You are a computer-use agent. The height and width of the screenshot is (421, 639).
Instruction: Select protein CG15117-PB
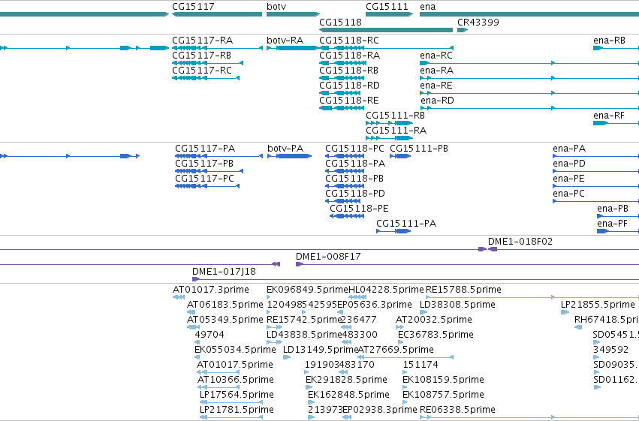[x=204, y=164]
